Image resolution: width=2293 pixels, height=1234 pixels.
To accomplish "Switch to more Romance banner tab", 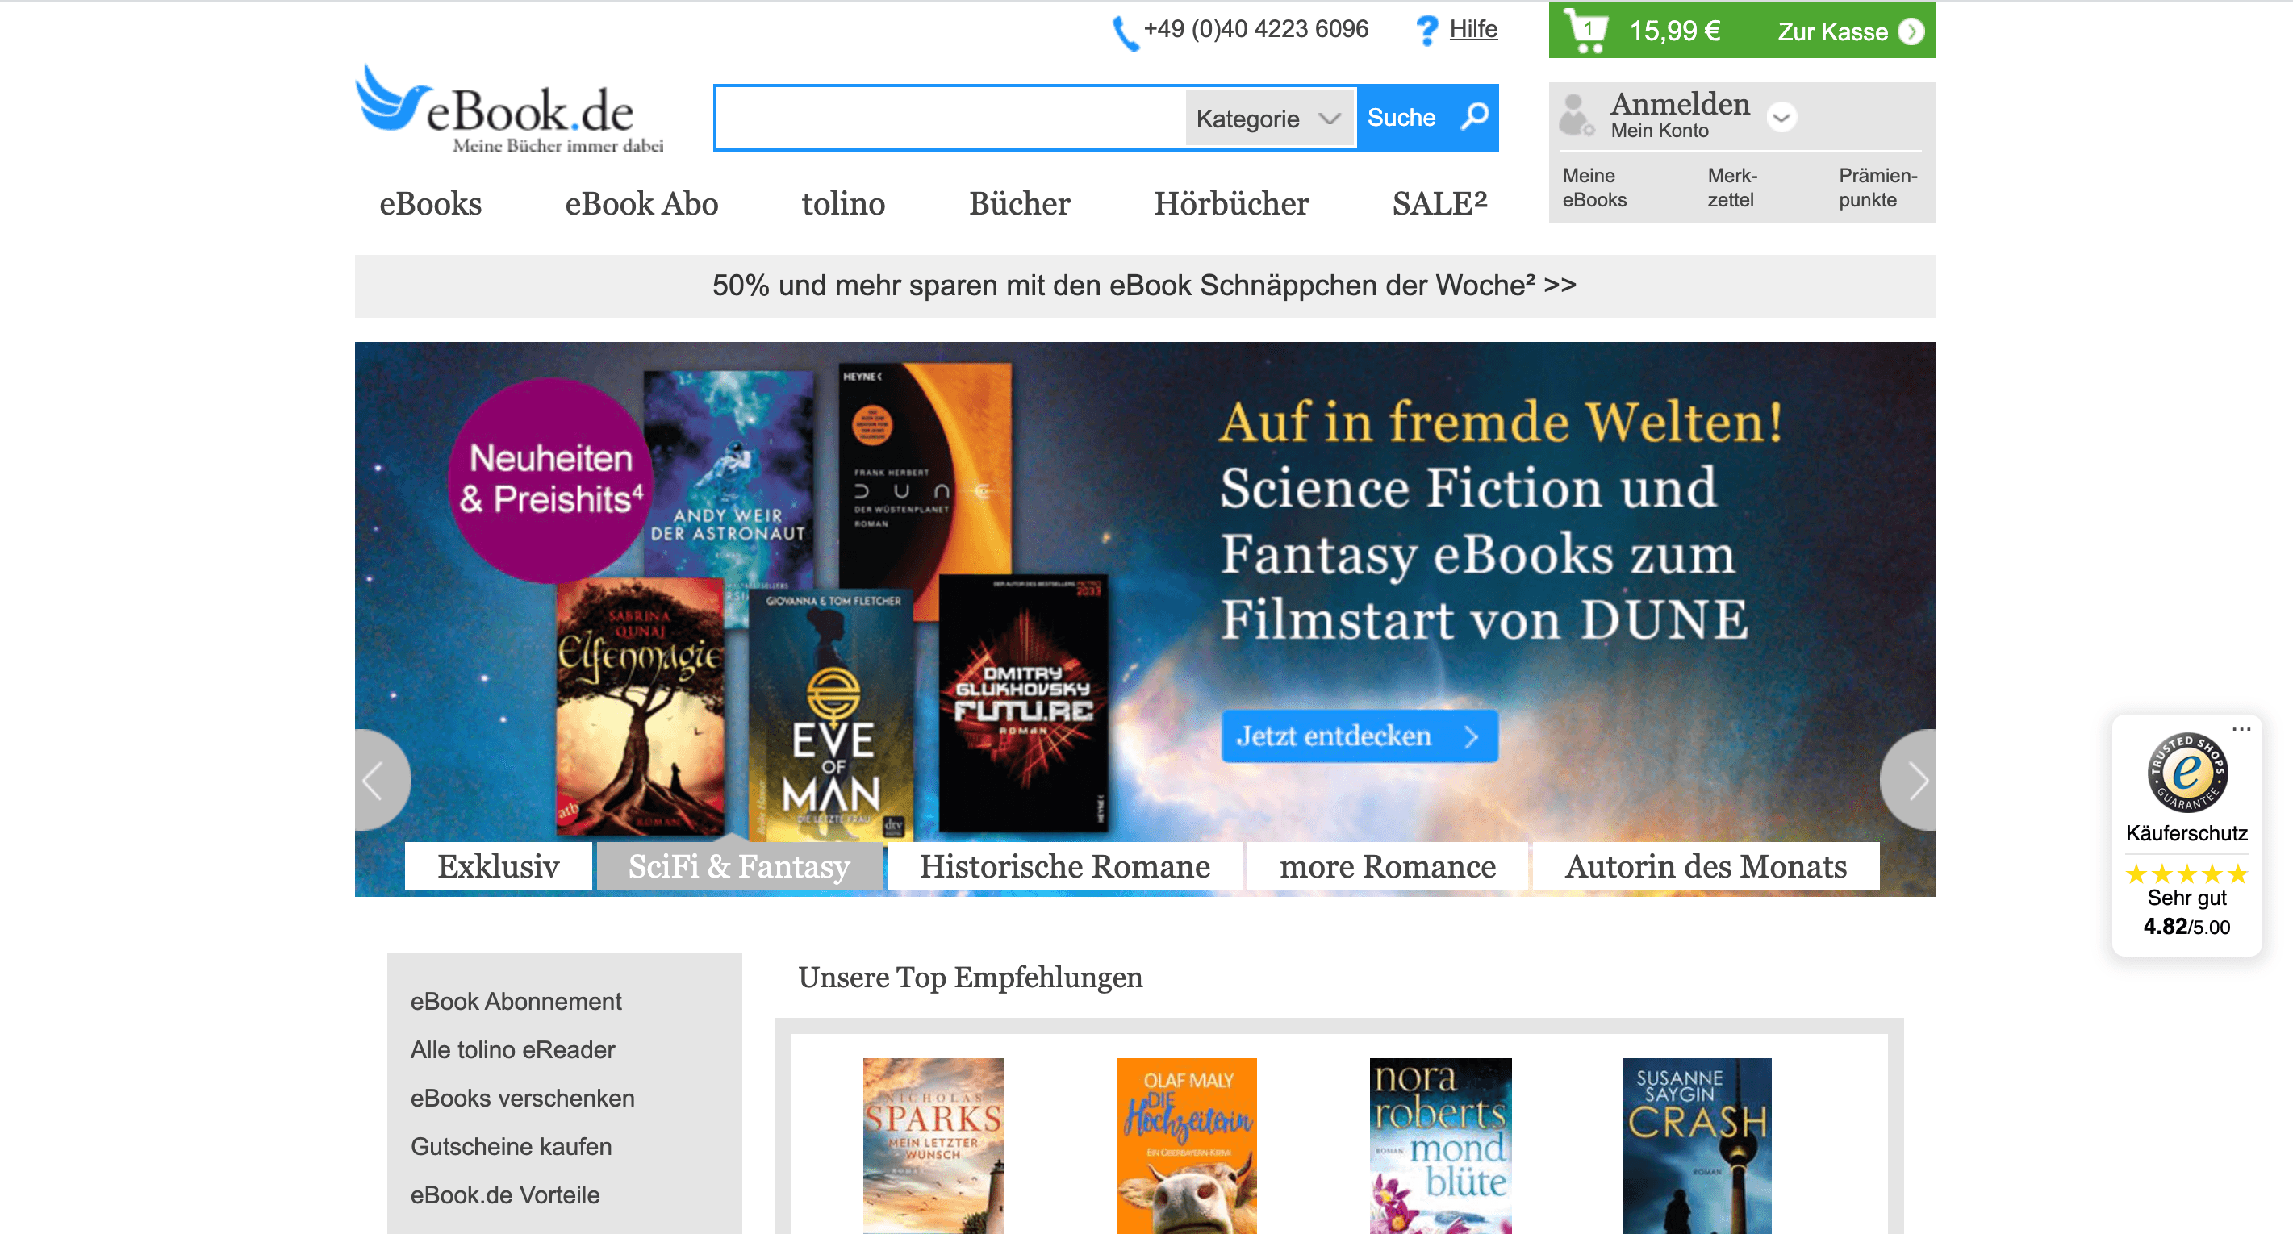I will coord(1387,866).
